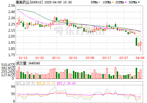Select the 04-09 date axis label

140,58
